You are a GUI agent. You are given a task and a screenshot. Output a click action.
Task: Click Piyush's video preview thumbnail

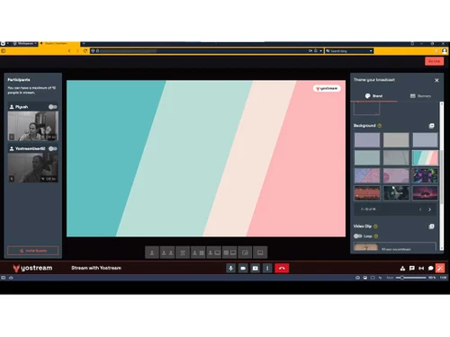(x=33, y=126)
